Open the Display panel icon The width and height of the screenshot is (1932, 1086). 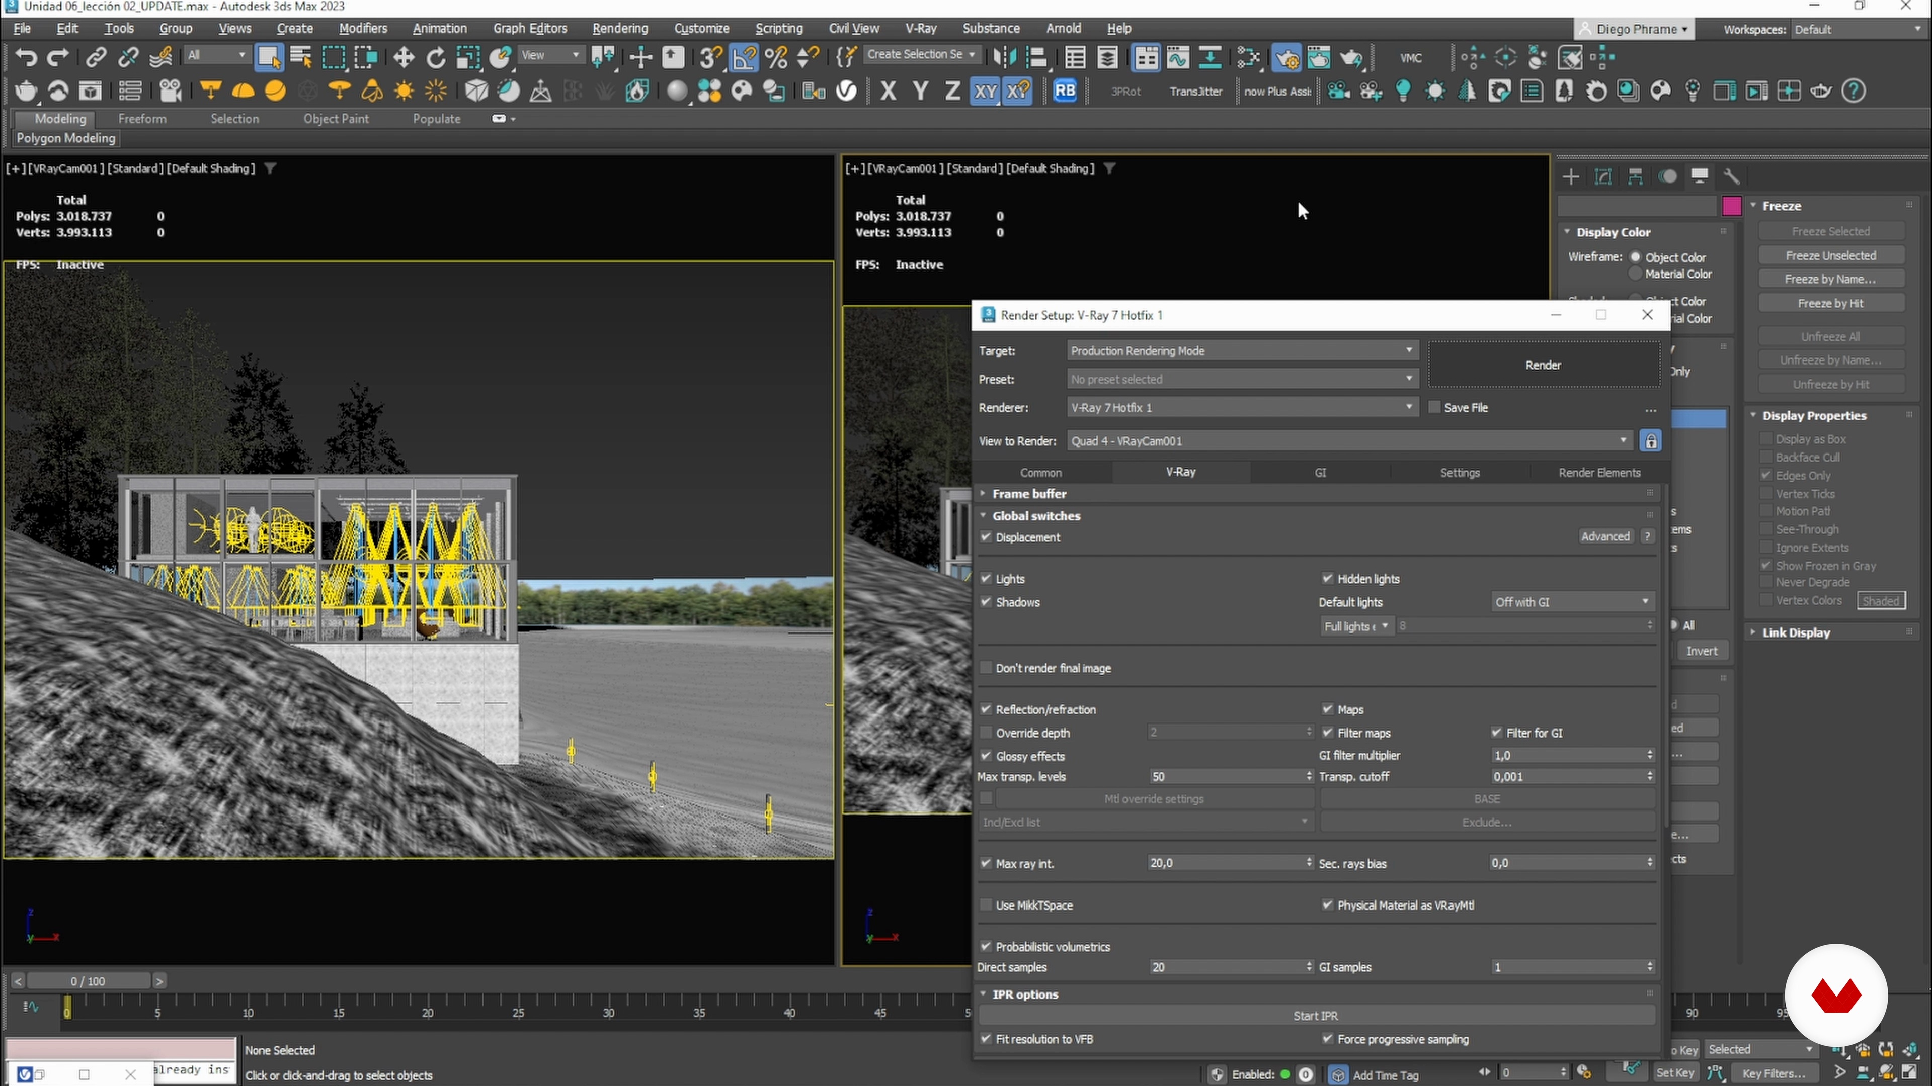coord(1700,176)
